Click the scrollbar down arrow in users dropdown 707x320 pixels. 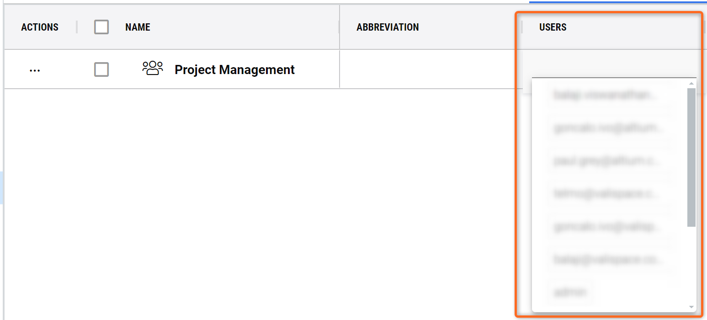[x=691, y=307]
